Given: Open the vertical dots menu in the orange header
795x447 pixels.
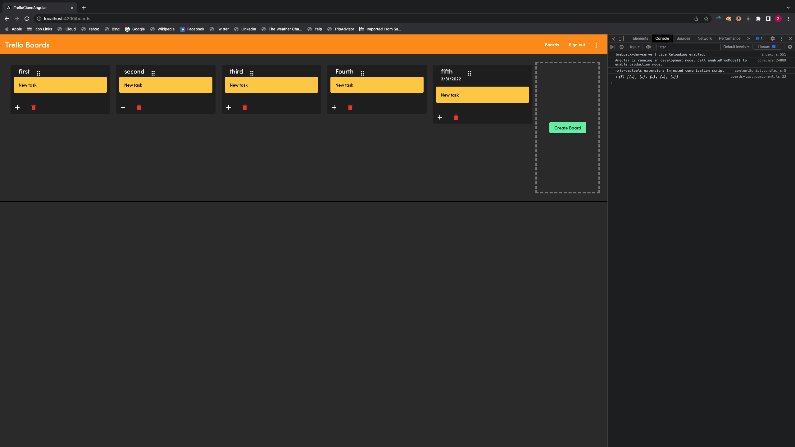Looking at the screenshot, I should click(596, 45).
